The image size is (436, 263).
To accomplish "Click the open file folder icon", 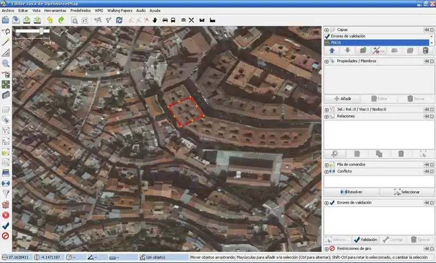I will point(5,20).
